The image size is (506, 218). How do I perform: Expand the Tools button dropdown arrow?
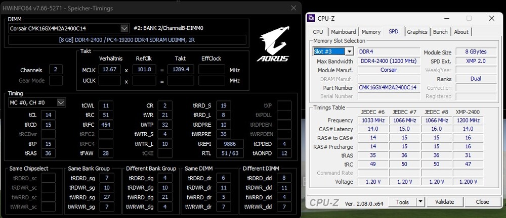[419, 202]
